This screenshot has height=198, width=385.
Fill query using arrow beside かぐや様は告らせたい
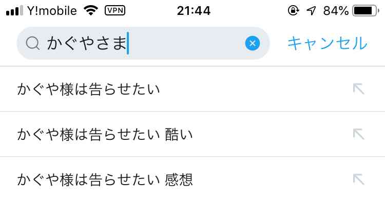tap(358, 89)
